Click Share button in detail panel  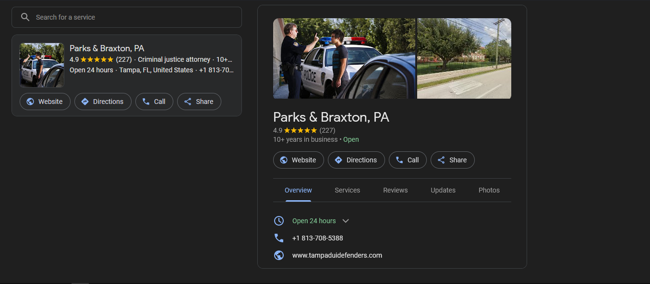coord(452,160)
